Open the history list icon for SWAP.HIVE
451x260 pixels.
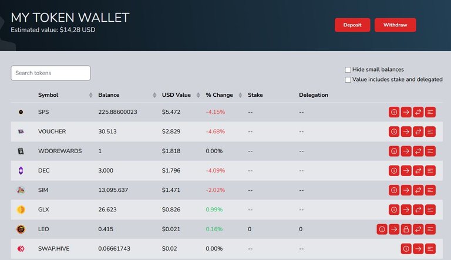click(x=430, y=249)
